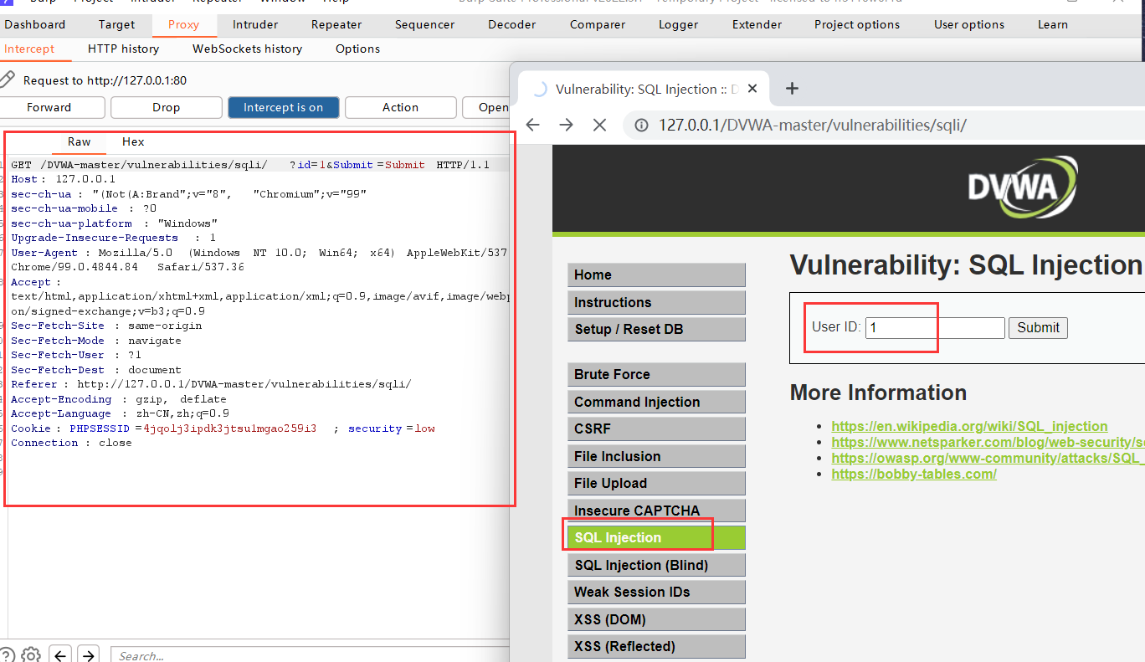The width and height of the screenshot is (1145, 662).
Task: Open the Dashboard tab in Burp
Action: pyautogui.click(x=34, y=24)
